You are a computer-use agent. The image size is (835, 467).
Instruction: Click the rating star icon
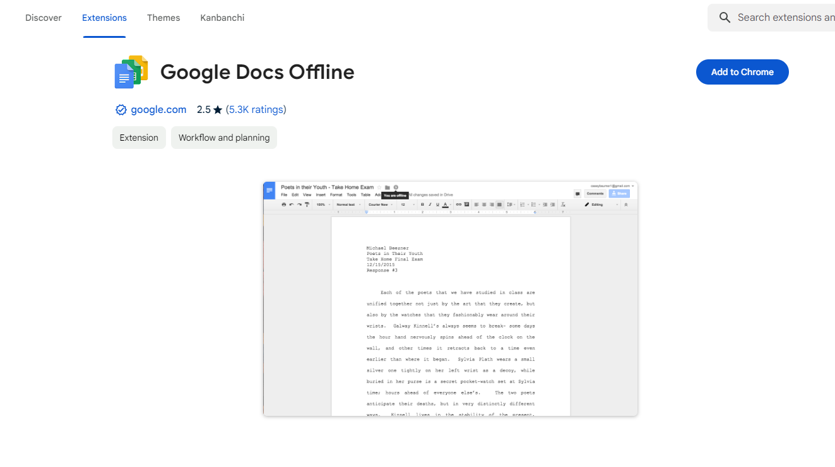218,110
